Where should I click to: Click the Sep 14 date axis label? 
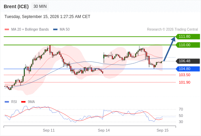pos(104,130)
